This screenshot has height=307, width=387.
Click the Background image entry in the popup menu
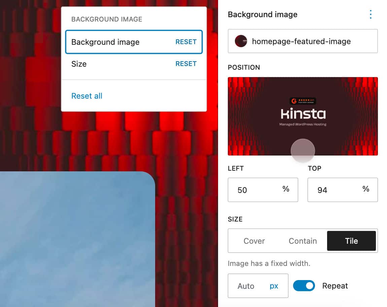pos(105,42)
